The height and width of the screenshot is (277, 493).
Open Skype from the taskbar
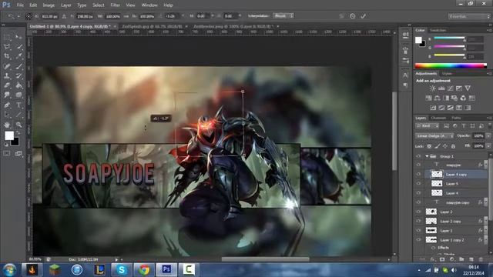pos(122,269)
